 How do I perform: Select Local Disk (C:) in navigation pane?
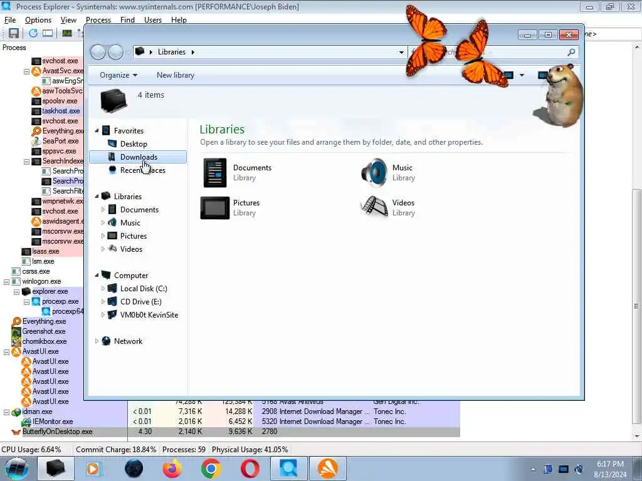pyautogui.click(x=144, y=289)
